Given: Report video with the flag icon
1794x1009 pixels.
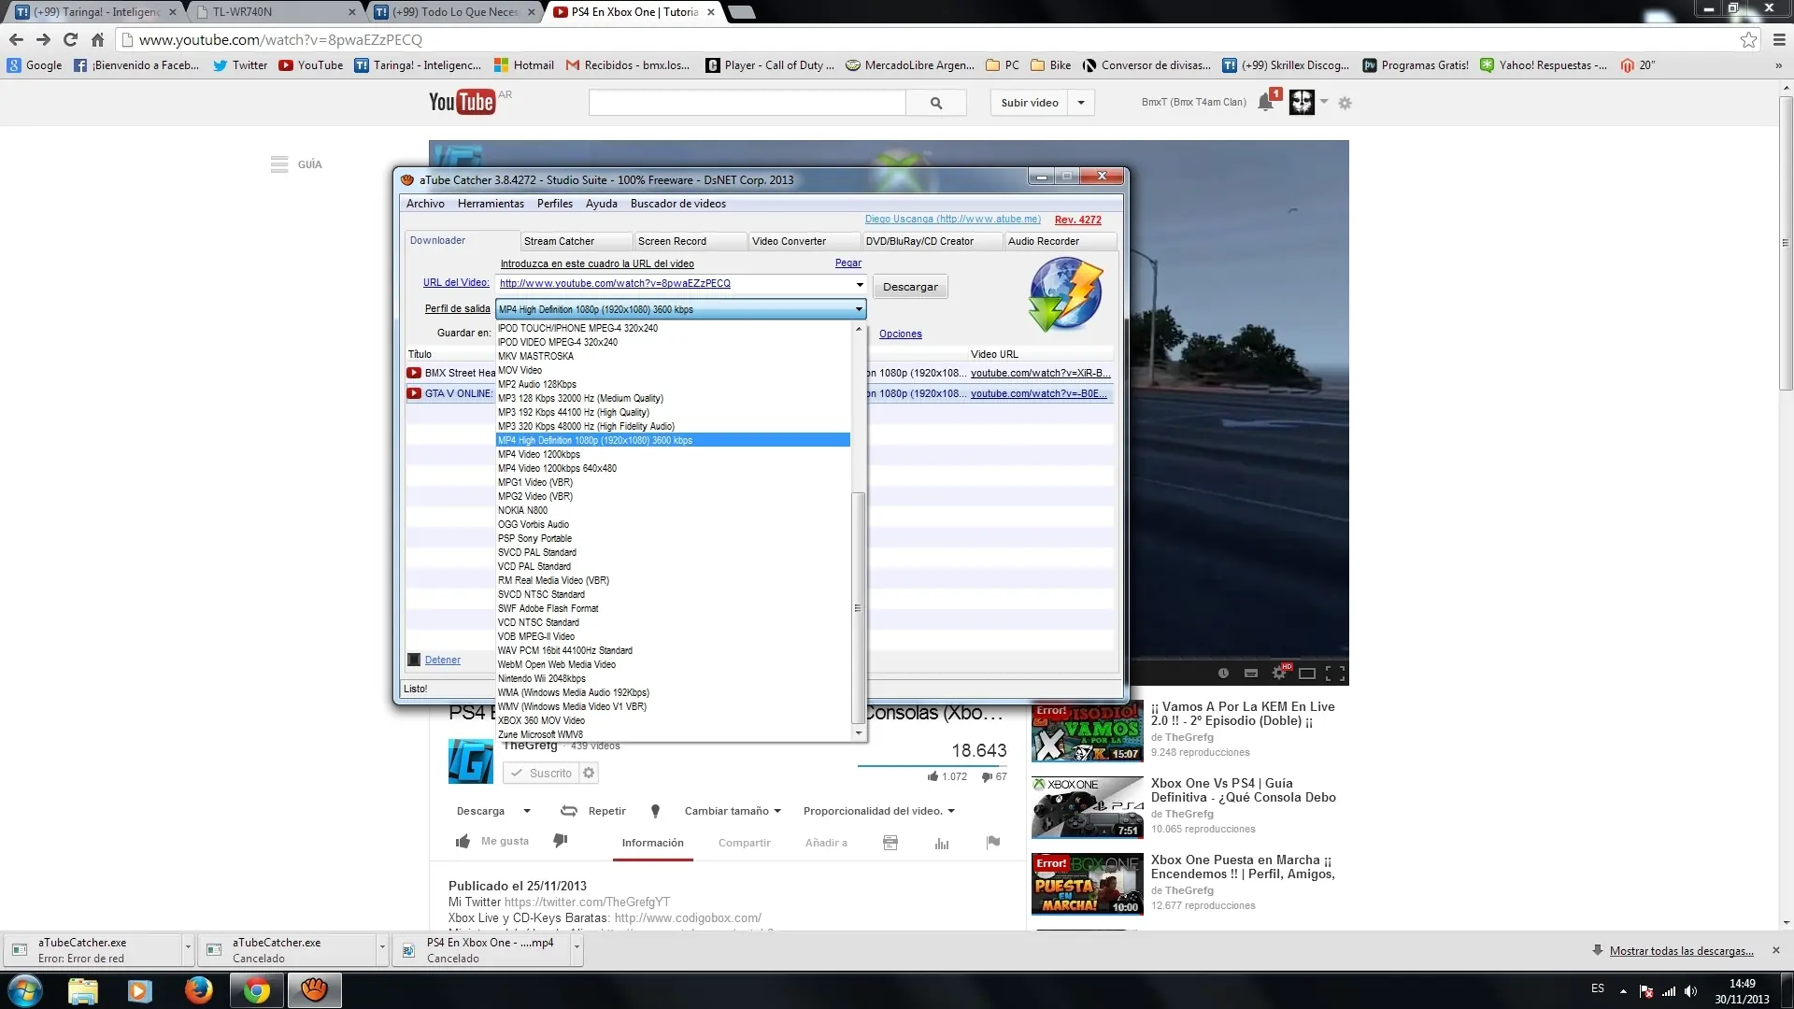Looking at the screenshot, I should tap(993, 842).
